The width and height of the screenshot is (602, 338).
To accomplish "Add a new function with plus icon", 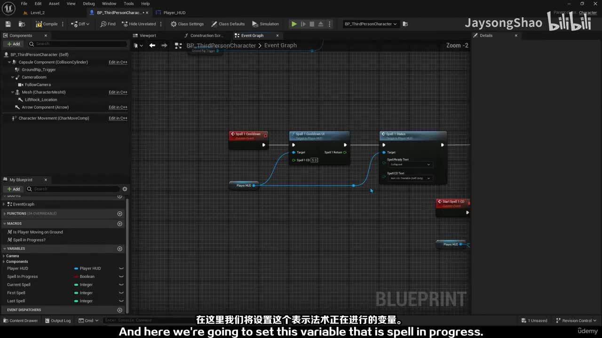I will pyautogui.click(x=119, y=214).
